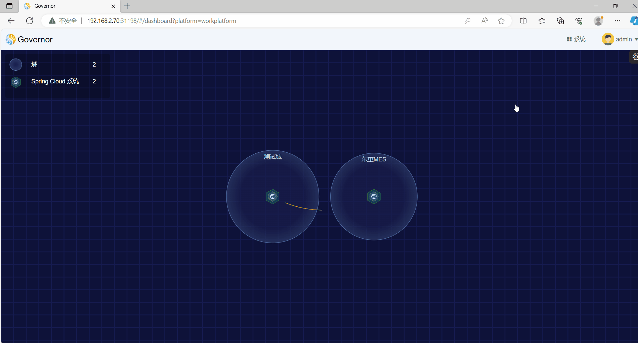Open a new browser tab
Viewport: 638px width, 343px height.
coord(127,6)
